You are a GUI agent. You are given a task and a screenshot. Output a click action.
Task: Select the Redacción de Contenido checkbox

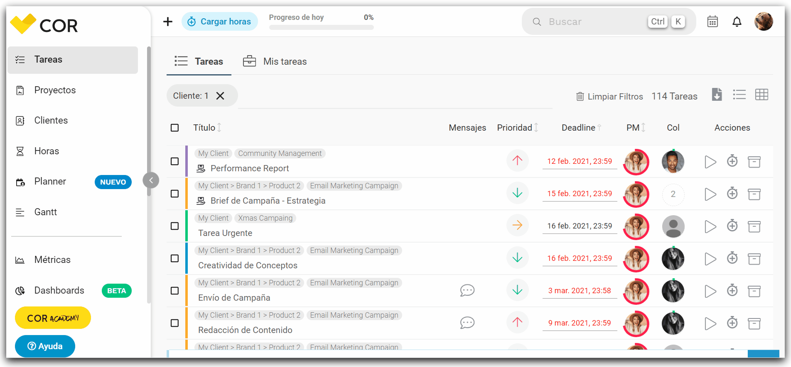tap(175, 323)
